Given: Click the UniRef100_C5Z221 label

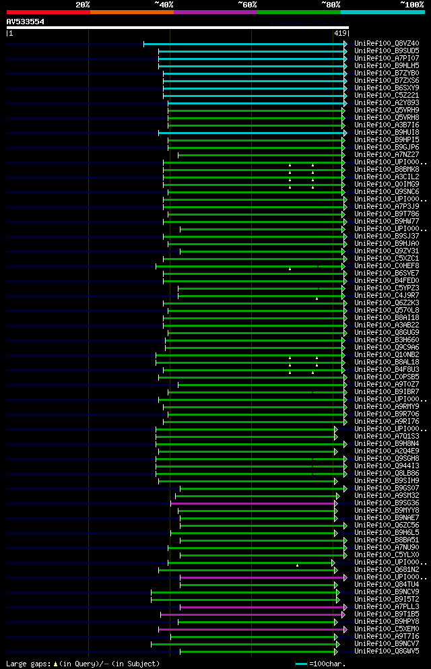Looking at the screenshot, I should point(387,95).
